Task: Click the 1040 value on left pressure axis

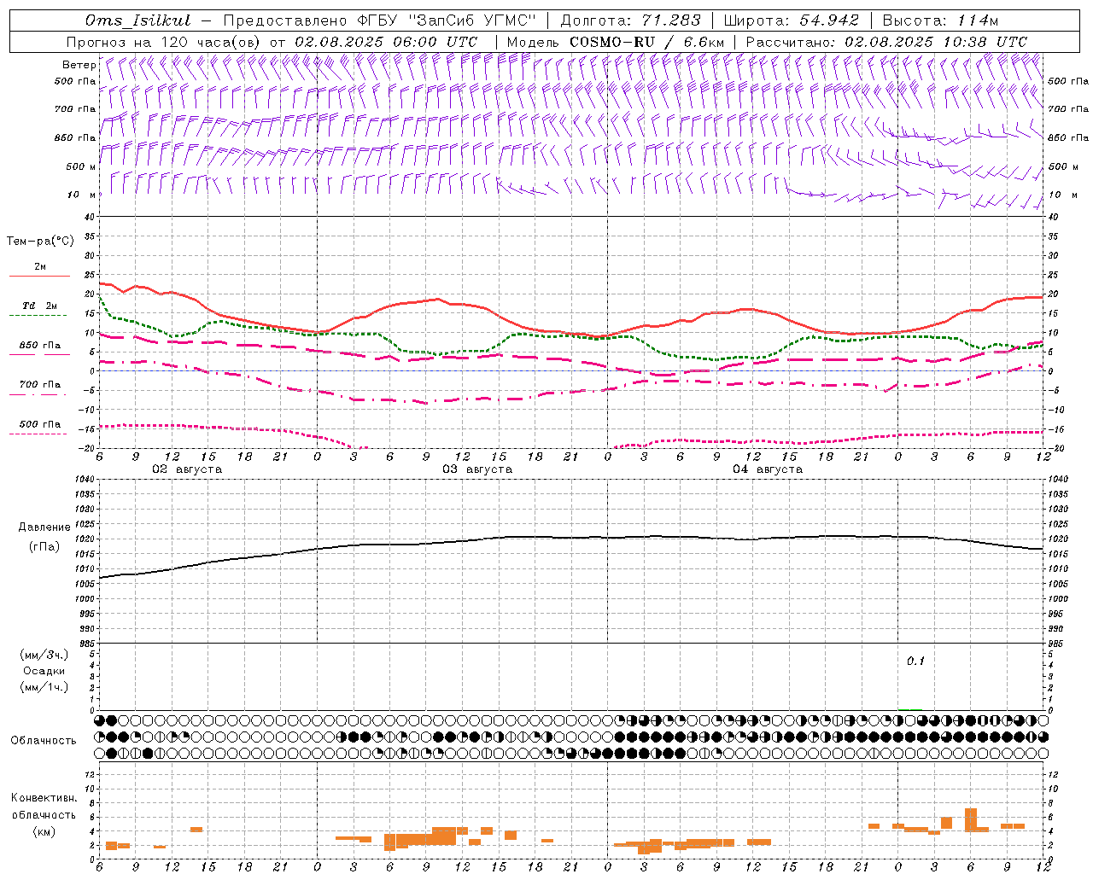Action: pyautogui.click(x=85, y=480)
